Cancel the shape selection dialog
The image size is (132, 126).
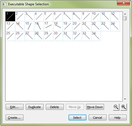click(x=98, y=118)
